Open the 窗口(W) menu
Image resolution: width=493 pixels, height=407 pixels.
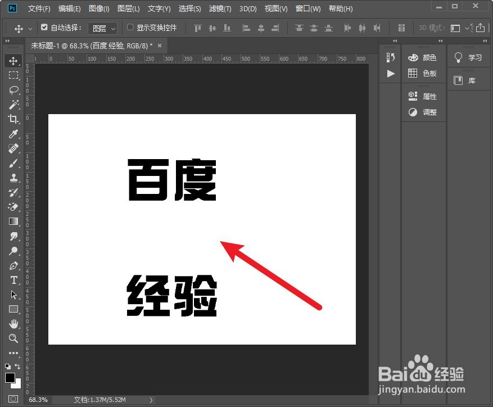coord(308,9)
